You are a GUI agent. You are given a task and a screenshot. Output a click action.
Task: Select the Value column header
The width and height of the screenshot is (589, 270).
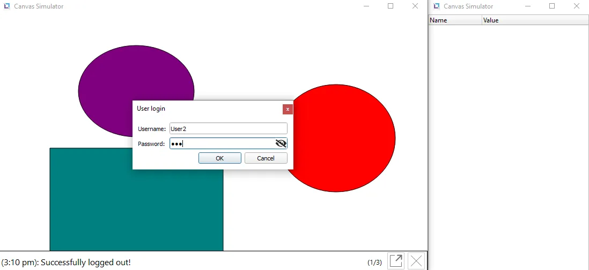pos(534,20)
